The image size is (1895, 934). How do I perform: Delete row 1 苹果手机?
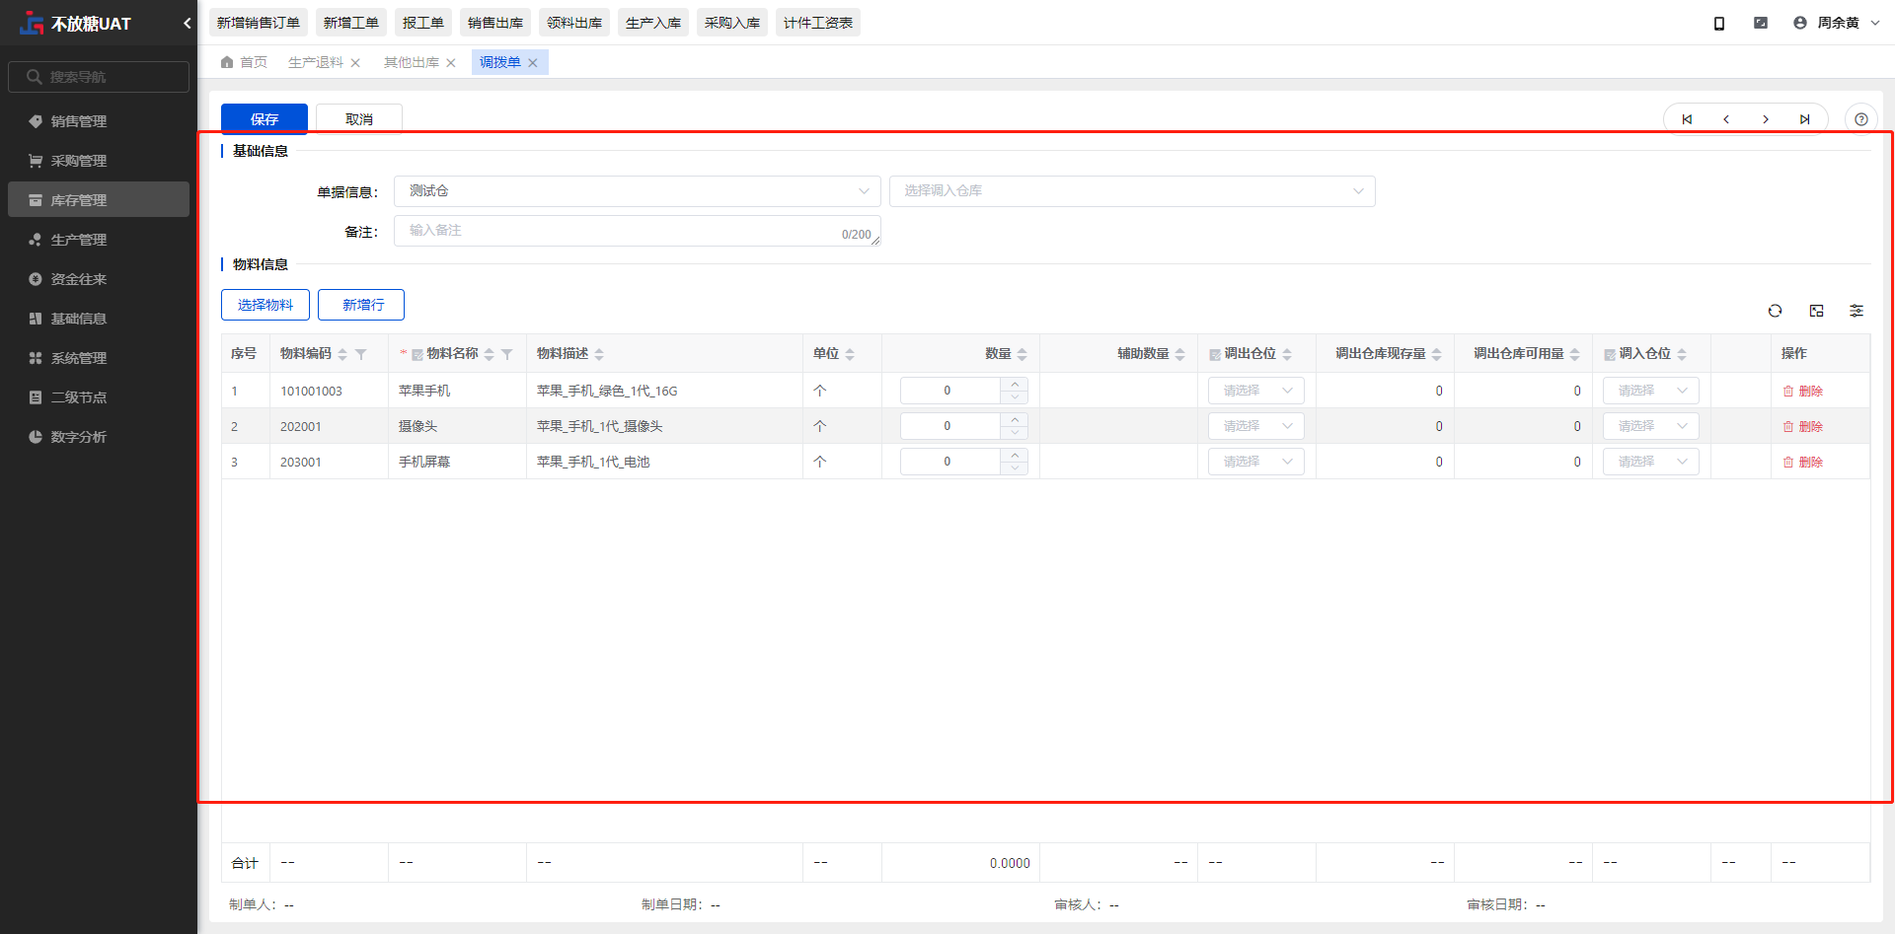1802,392
